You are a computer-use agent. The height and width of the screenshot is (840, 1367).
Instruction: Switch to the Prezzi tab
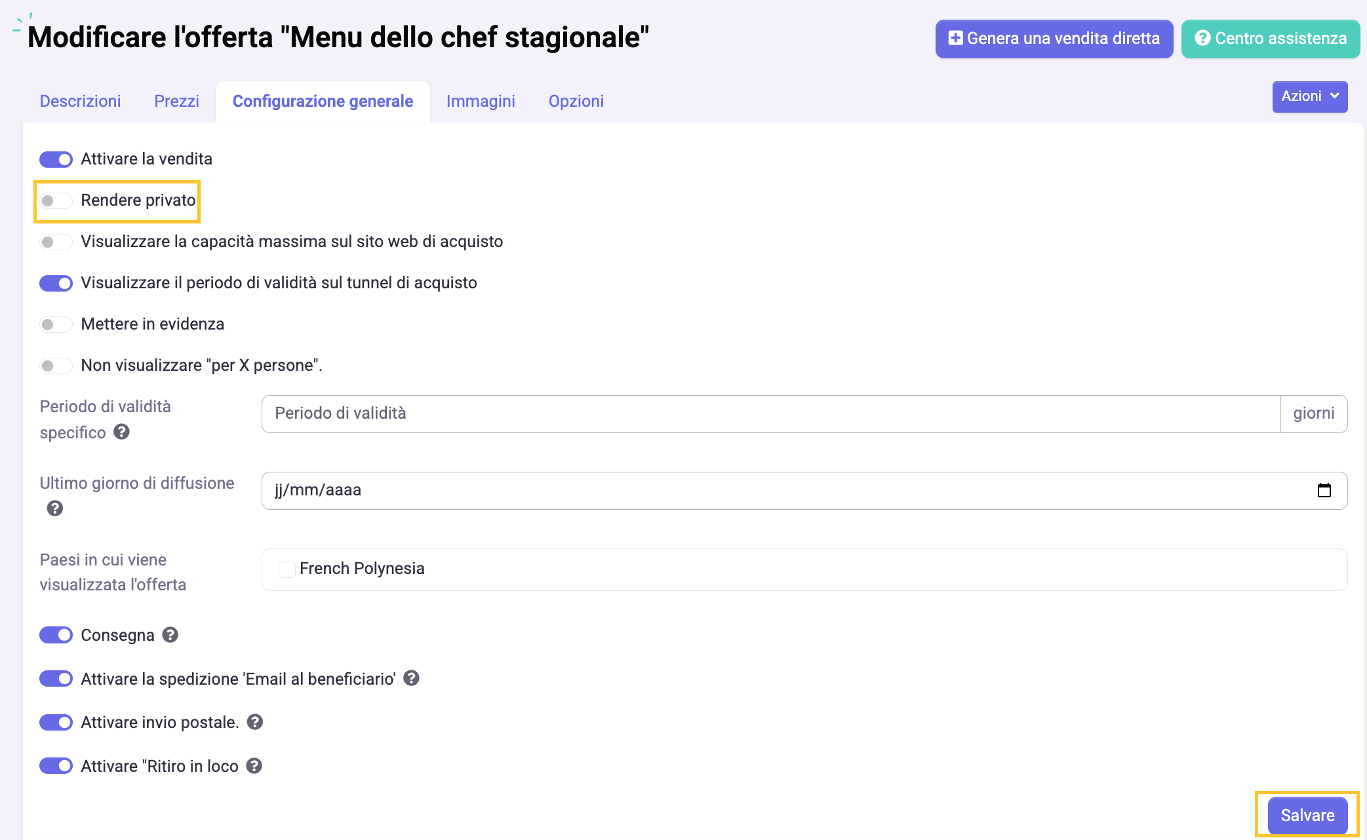[x=176, y=101]
